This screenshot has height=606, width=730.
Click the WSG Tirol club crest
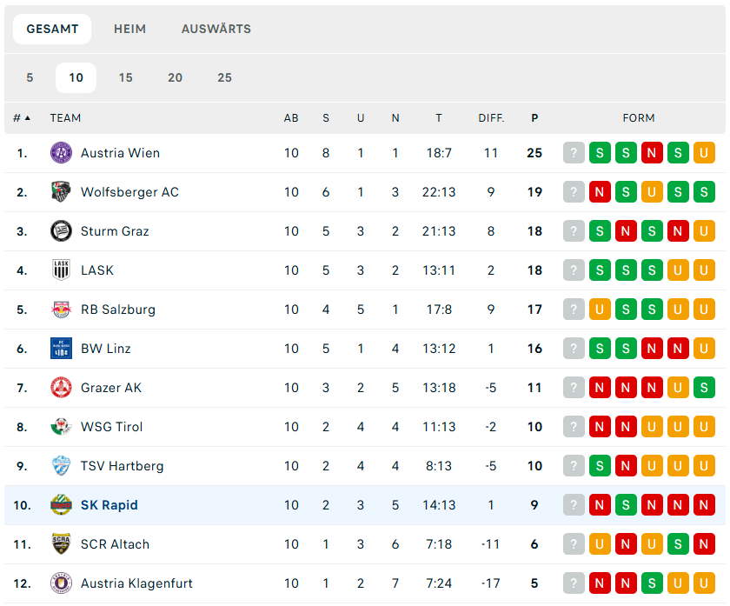point(61,427)
